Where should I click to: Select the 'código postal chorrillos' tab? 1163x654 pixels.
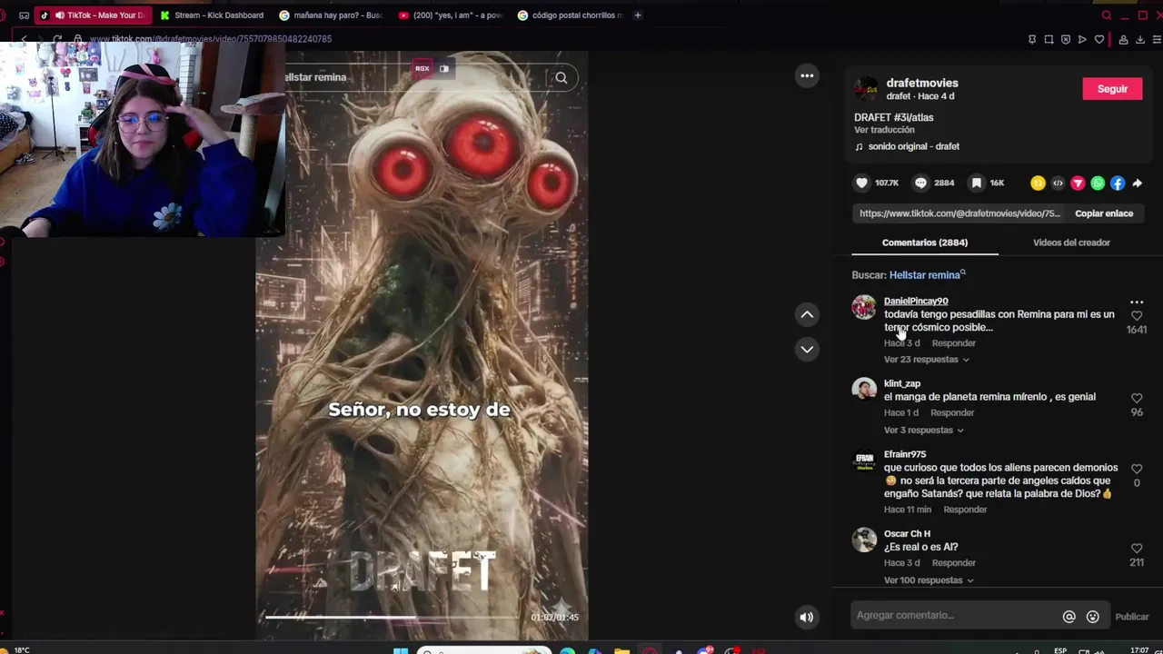571,15
